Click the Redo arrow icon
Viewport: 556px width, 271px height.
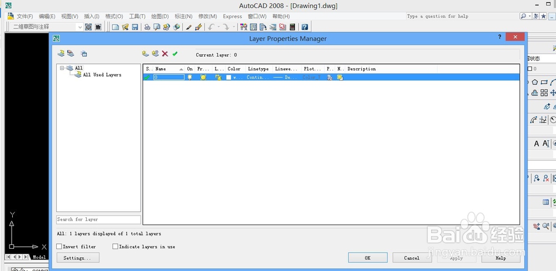(x=226, y=27)
